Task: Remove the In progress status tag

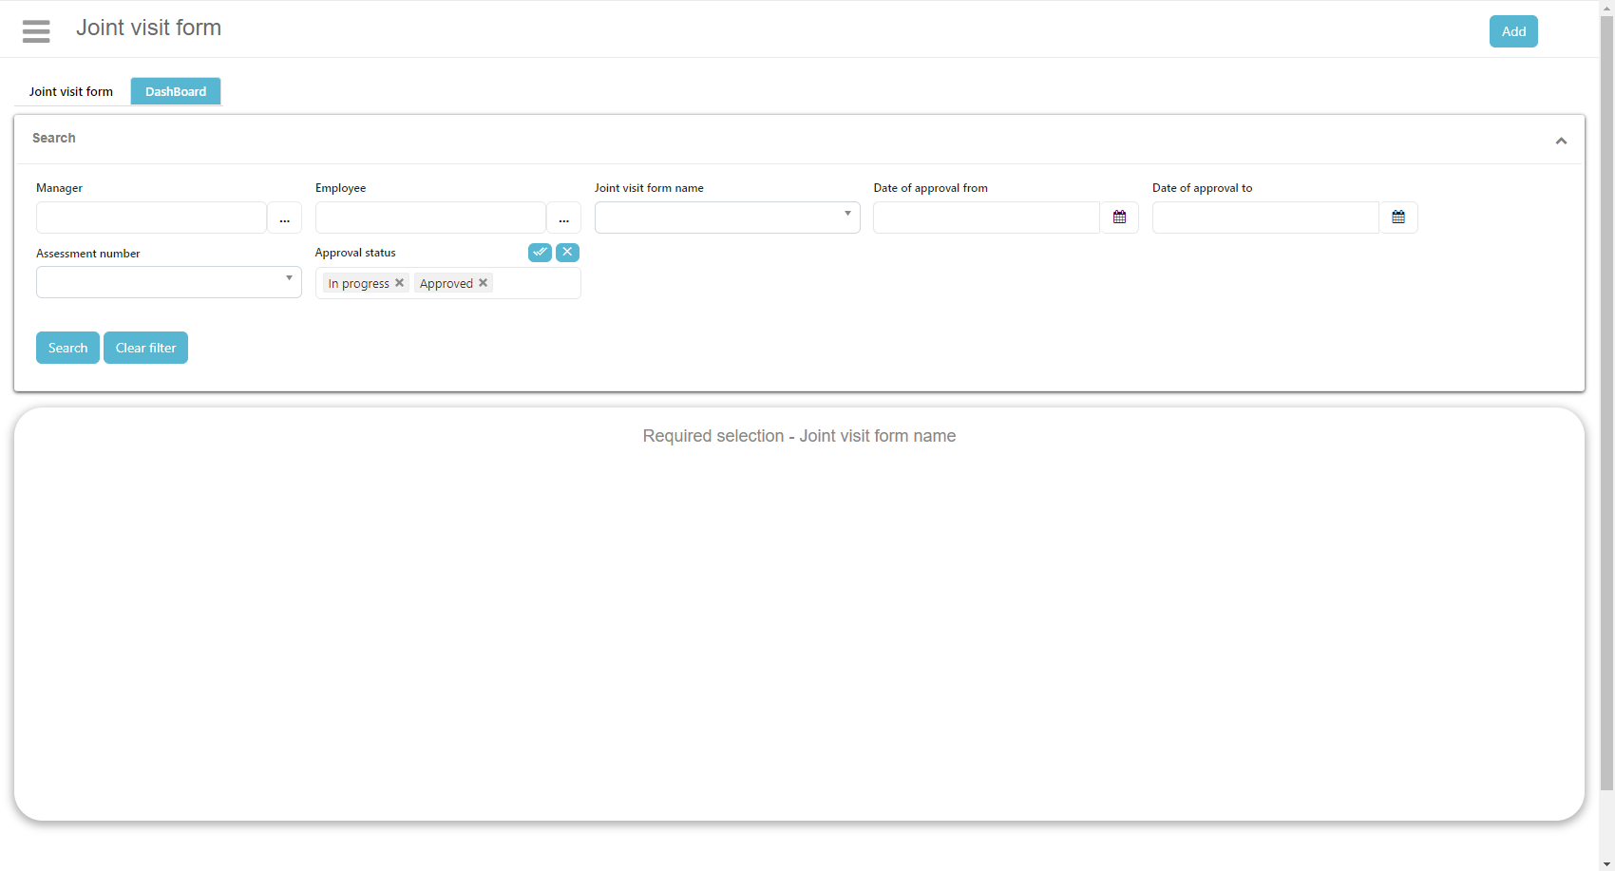Action: [x=400, y=283]
